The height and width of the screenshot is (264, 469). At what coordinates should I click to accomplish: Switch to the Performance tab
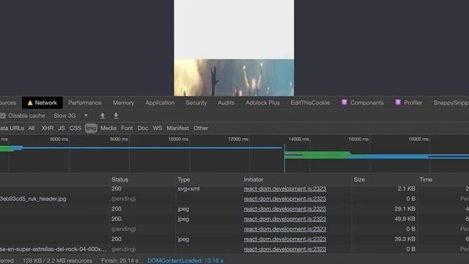tap(85, 103)
